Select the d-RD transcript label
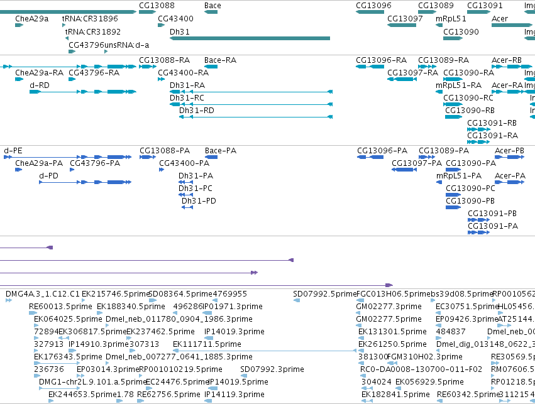 point(40,85)
